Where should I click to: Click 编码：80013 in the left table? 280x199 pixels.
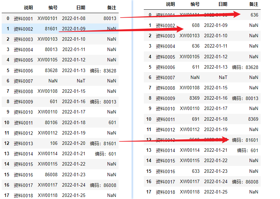point(103,102)
